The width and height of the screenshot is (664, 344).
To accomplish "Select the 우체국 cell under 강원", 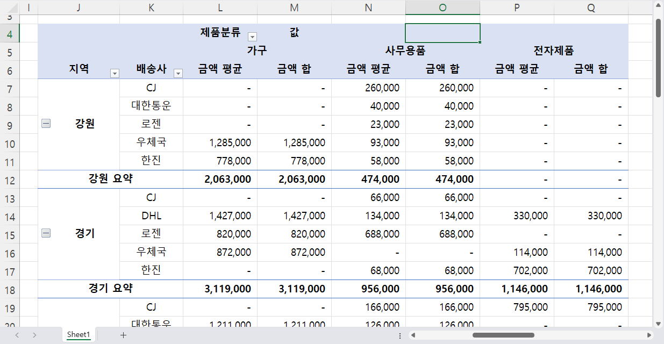I will pos(151,142).
